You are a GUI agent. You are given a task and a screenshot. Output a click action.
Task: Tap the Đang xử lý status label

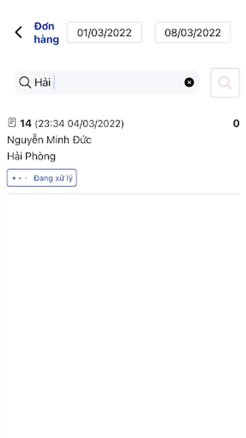(53, 178)
